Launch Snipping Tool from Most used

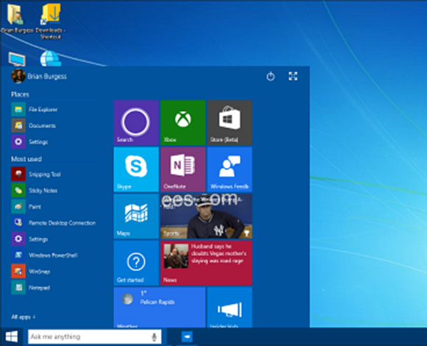tap(36, 174)
